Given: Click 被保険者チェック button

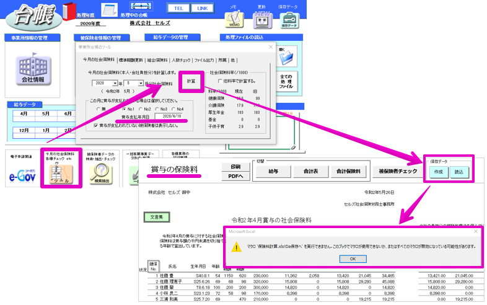Looking at the screenshot, I should point(398,171).
